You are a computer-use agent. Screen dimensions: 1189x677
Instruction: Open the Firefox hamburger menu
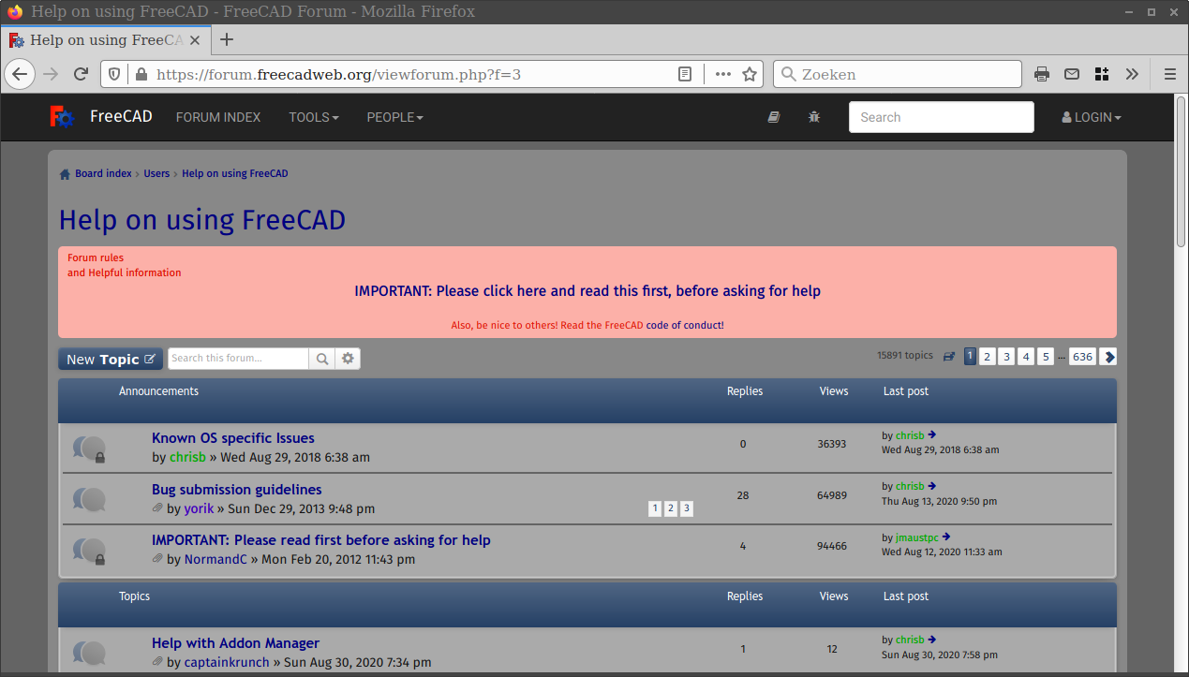tap(1169, 74)
